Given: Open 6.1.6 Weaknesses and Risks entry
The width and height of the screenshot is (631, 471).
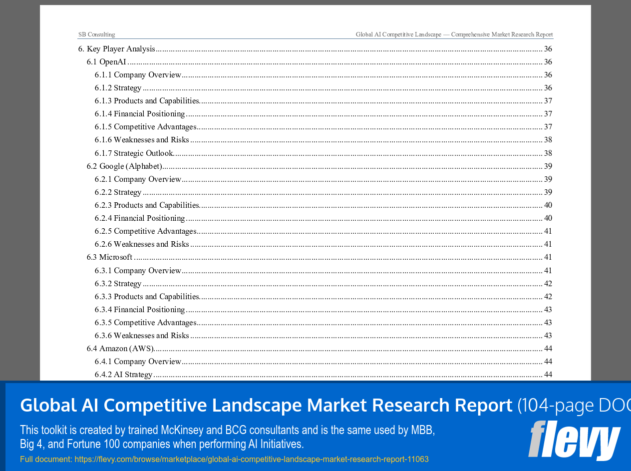Looking at the screenshot, I should (142, 139).
